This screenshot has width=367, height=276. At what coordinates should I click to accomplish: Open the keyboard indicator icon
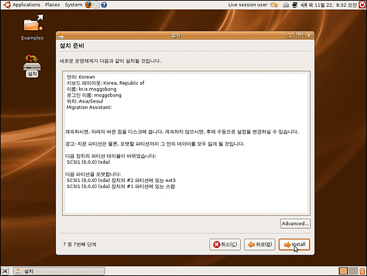pos(286,5)
